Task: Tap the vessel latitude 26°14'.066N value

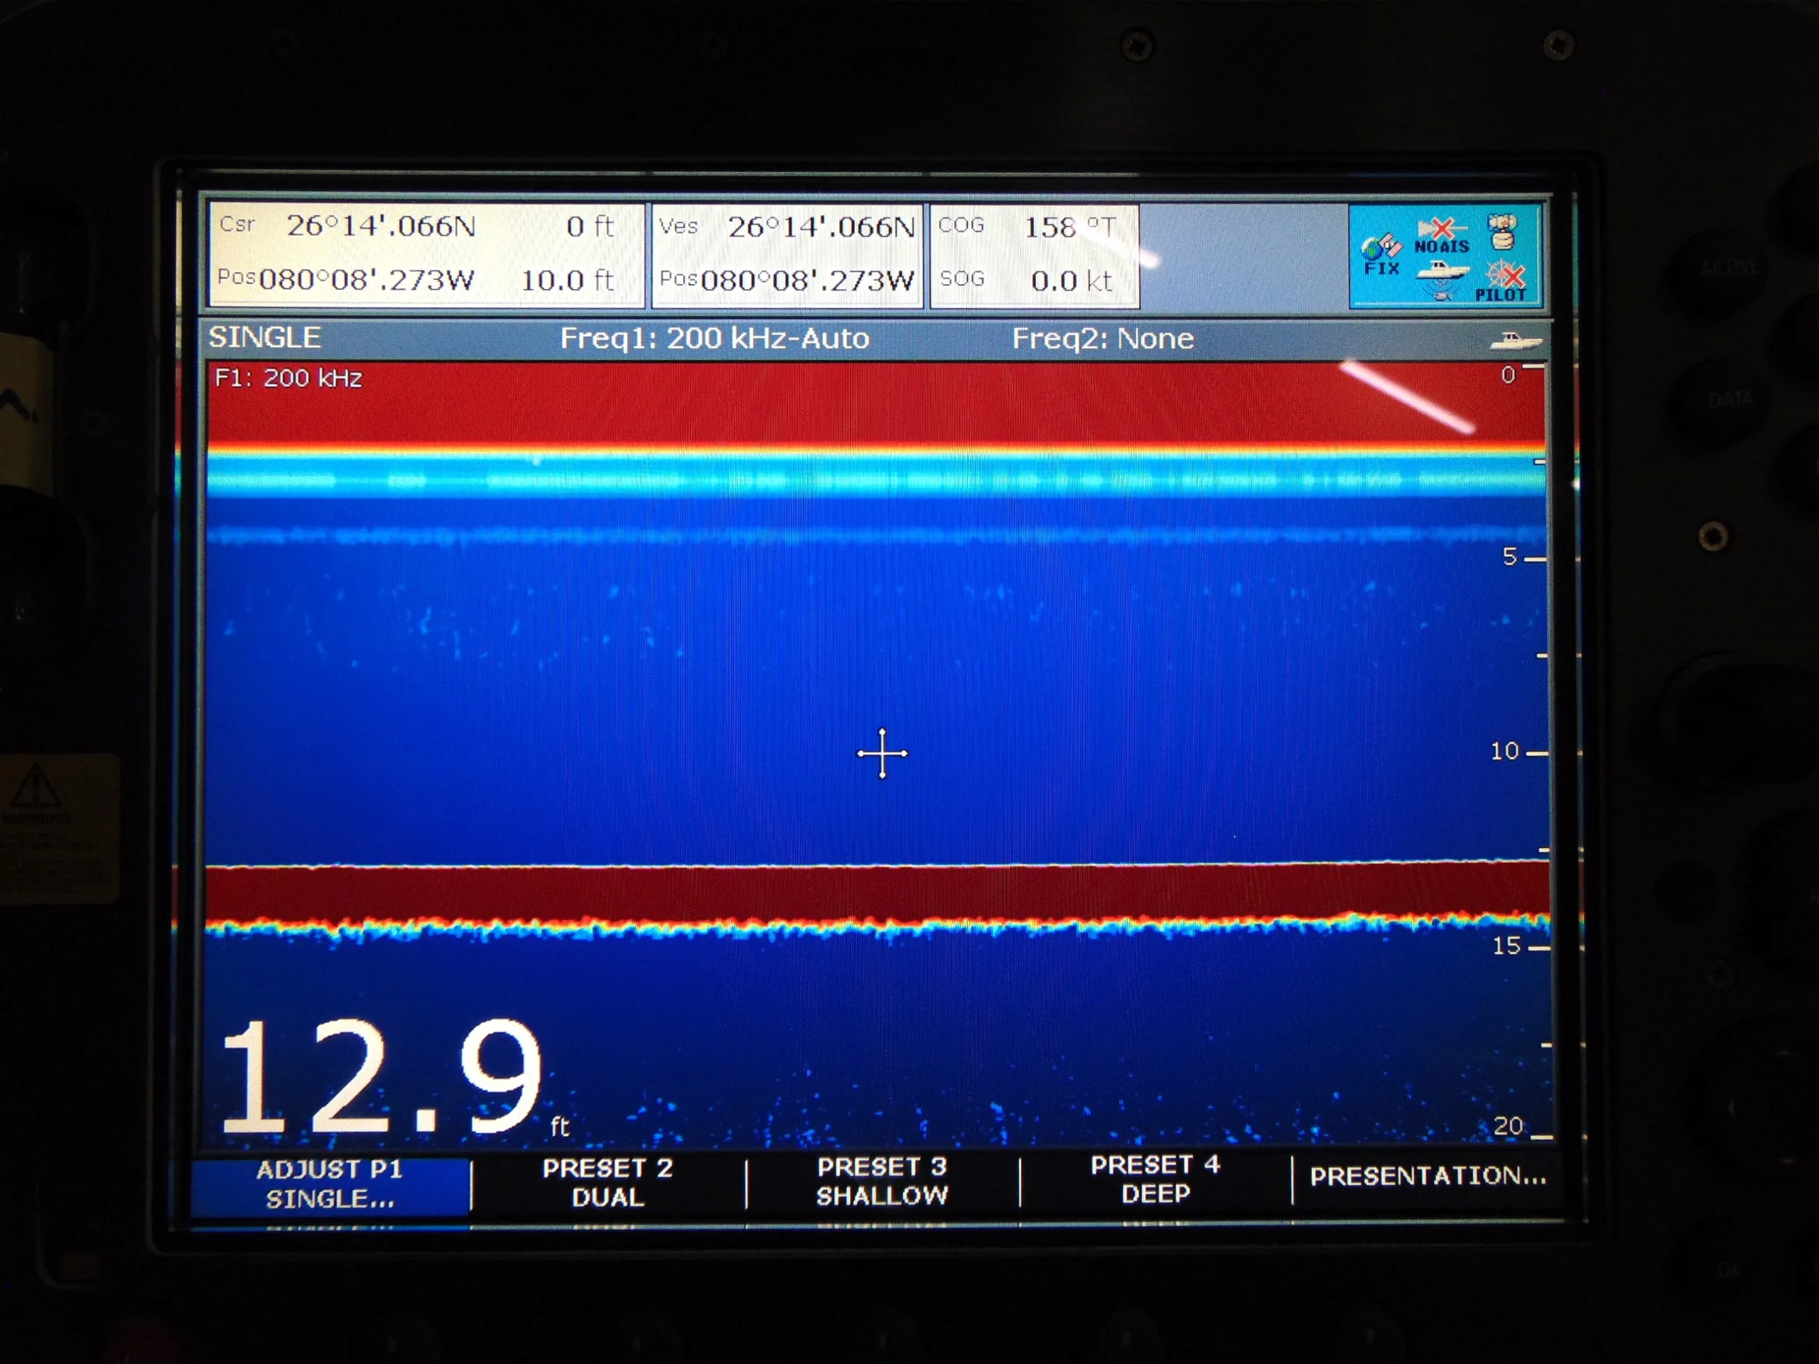Action: pyautogui.click(x=821, y=227)
